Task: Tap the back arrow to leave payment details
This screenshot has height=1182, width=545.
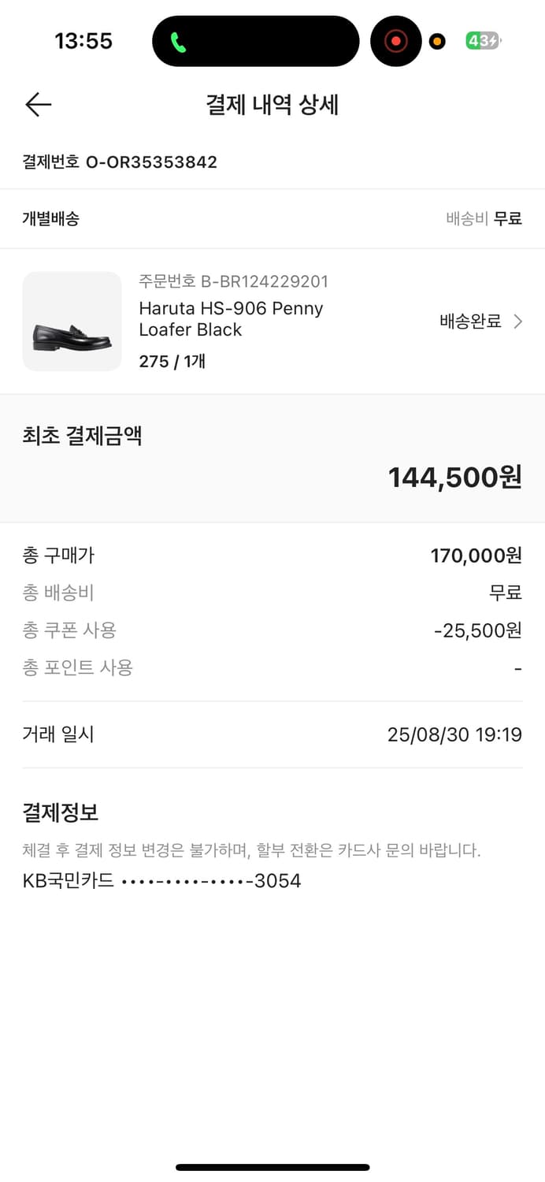Action: click(37, 104)
